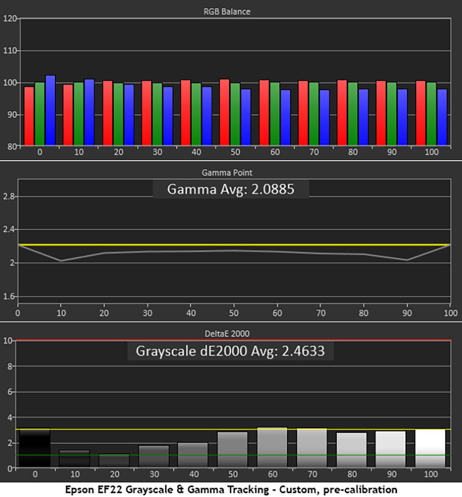Click the red bar at 100 in RGB Balance
This screenshot has width=462, height=497.
click(x=420, y=113)
